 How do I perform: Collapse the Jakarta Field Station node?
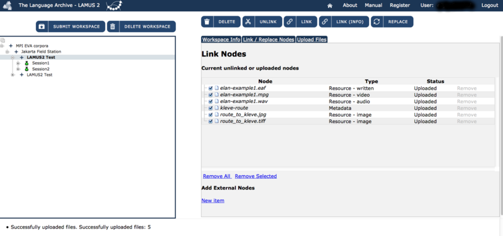[8, 51]
